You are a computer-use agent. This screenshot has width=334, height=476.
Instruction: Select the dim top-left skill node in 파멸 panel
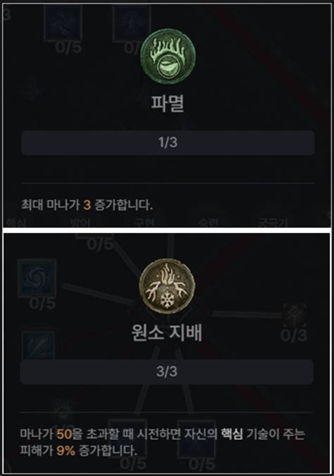click(x=63, y=22)
